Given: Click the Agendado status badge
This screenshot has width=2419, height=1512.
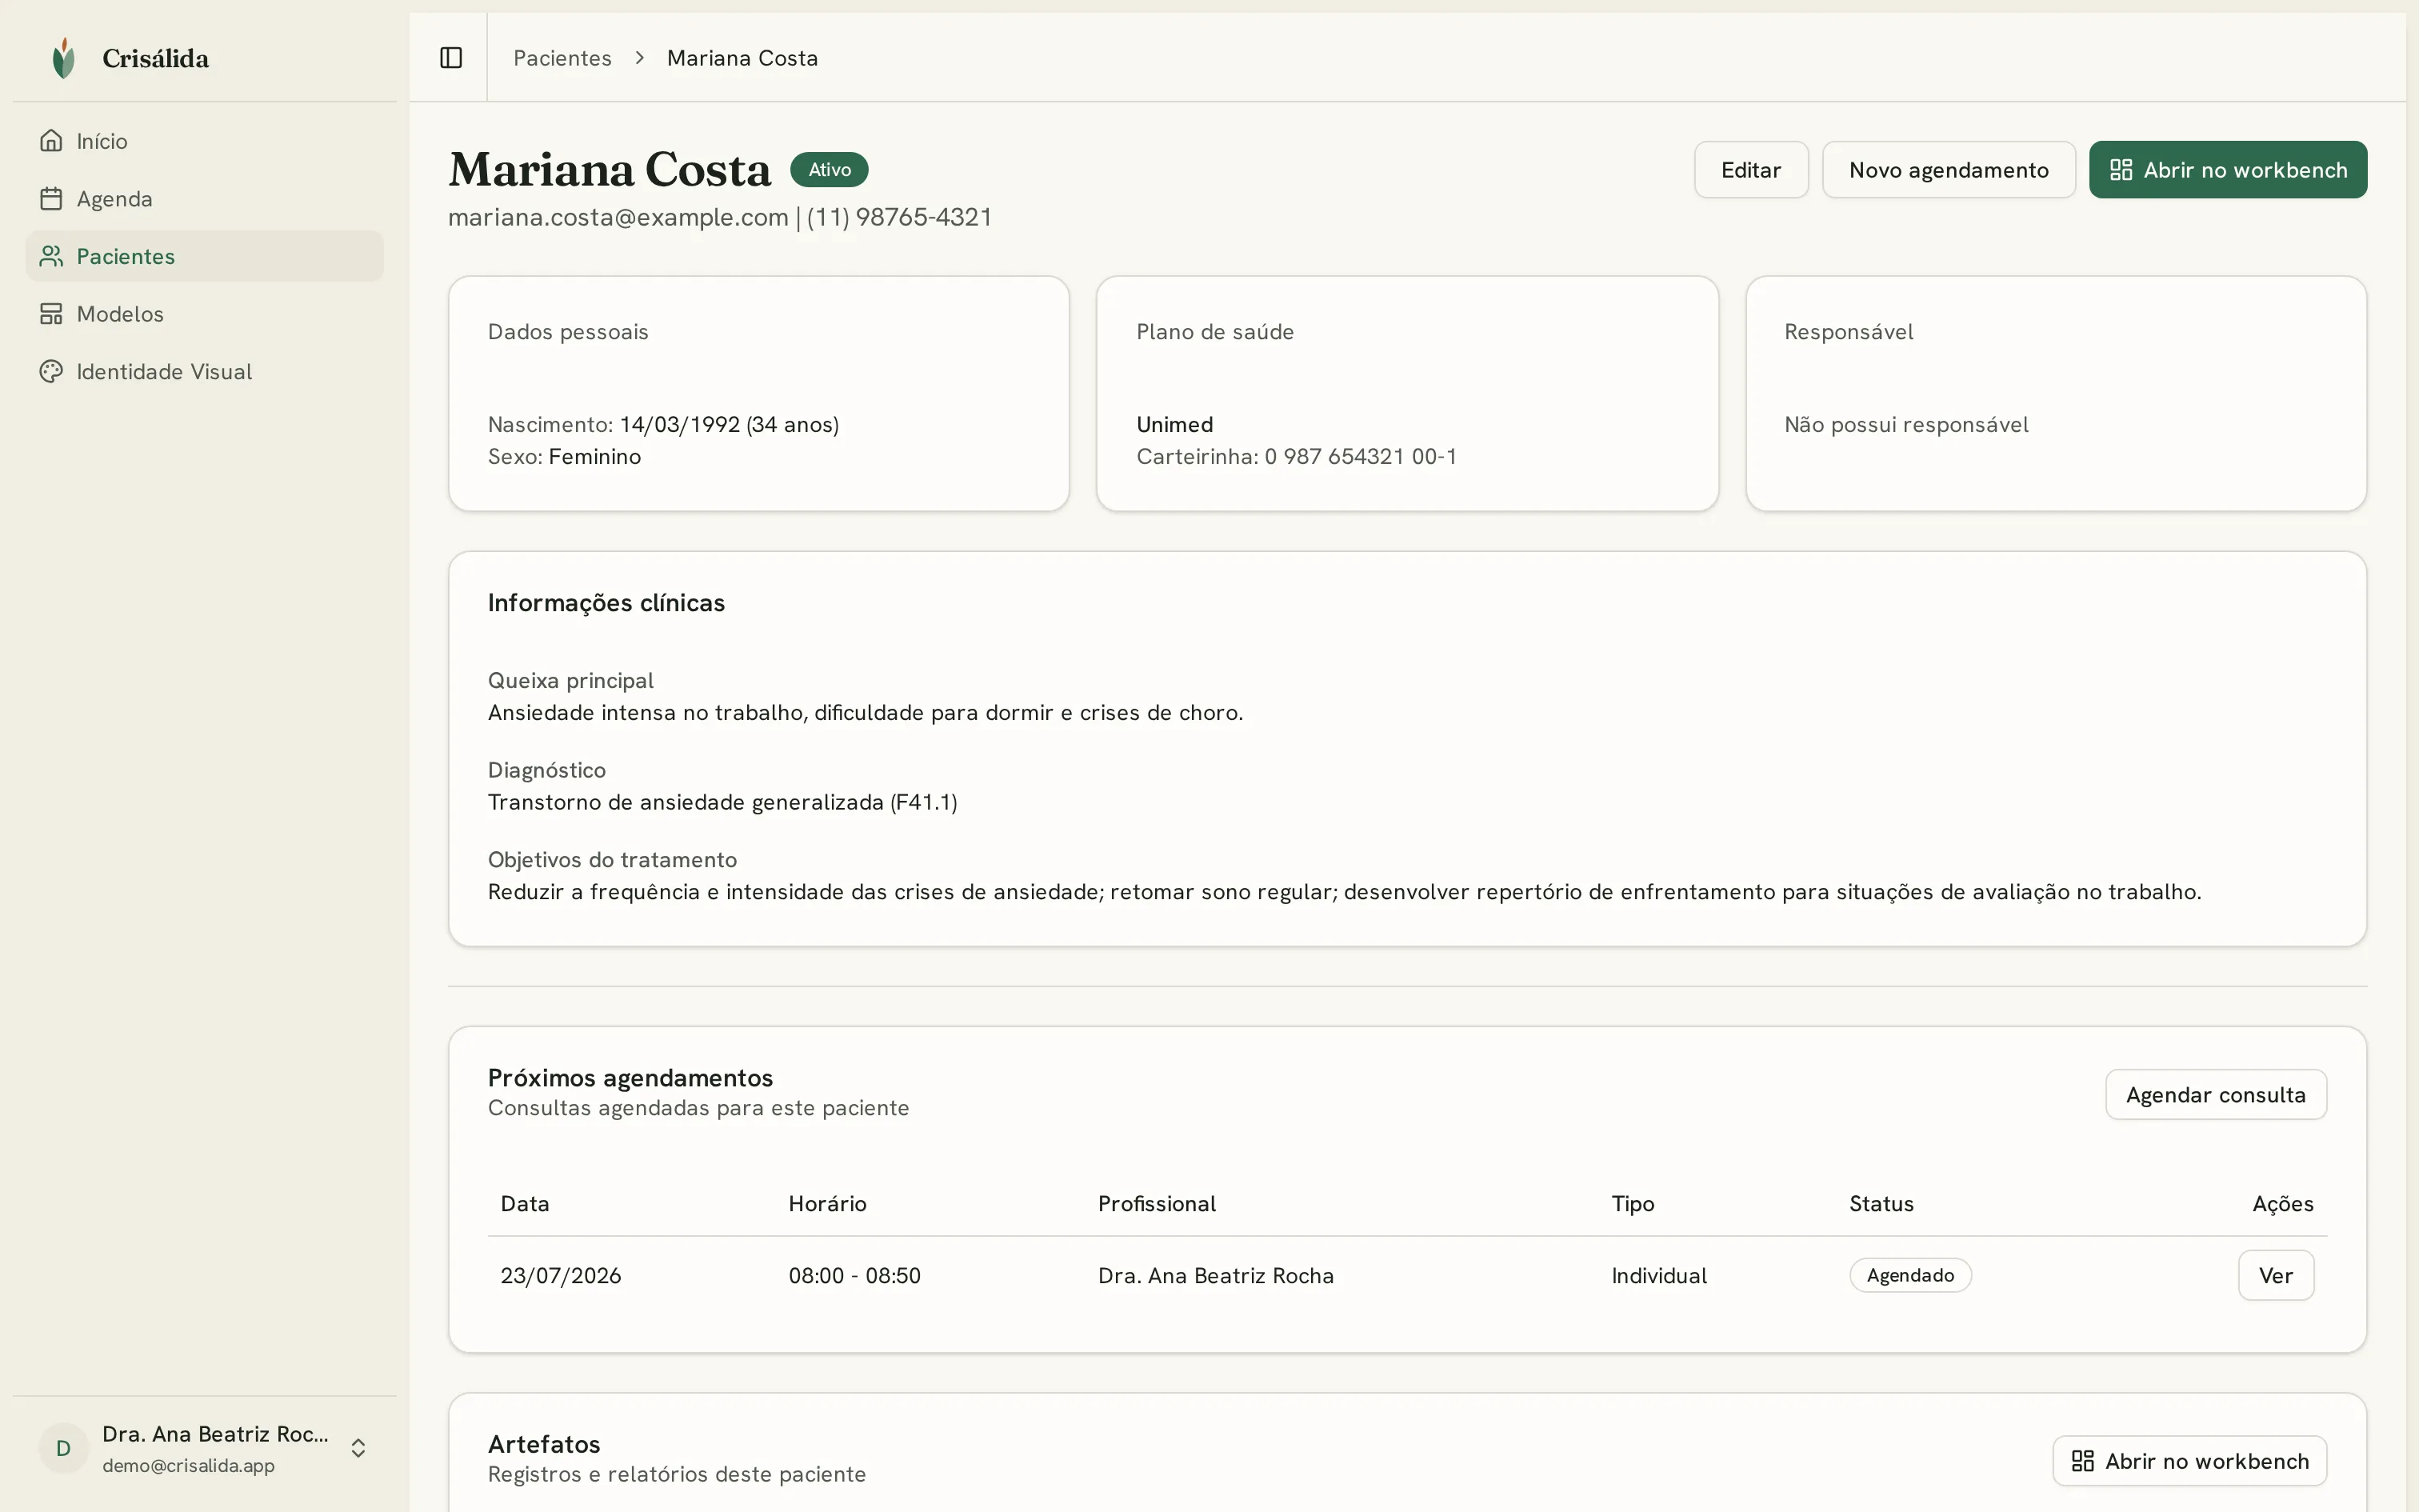Looking at the screenshot, I should tap(1909, 1275).
